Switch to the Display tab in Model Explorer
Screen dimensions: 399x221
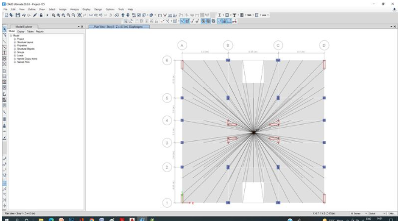[x=21, y=31]
